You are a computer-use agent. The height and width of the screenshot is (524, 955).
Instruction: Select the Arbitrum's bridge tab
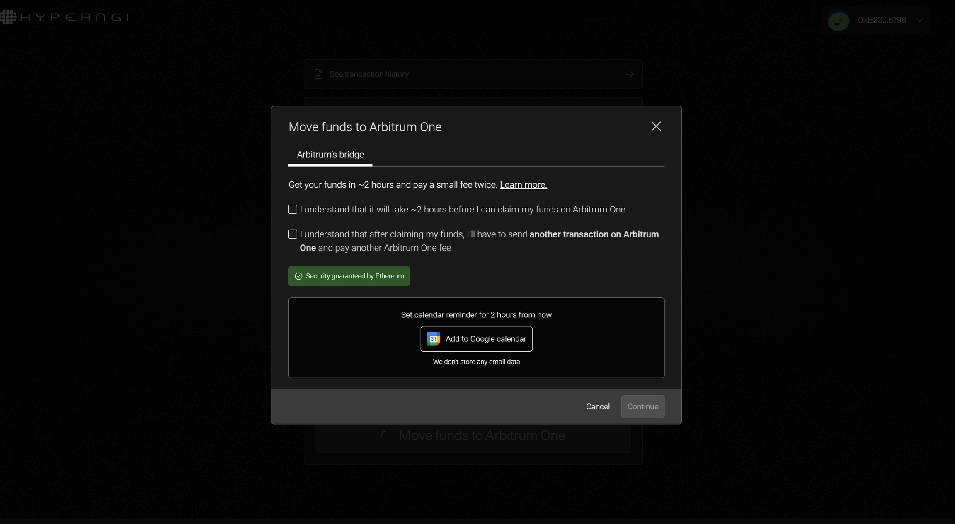[330, 155]
